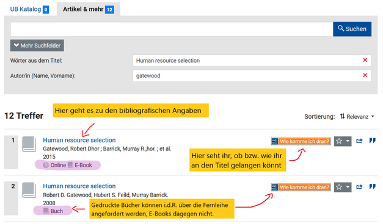Star result 2 as favorite
The image size is (383, 224).
tap(339, 187)
